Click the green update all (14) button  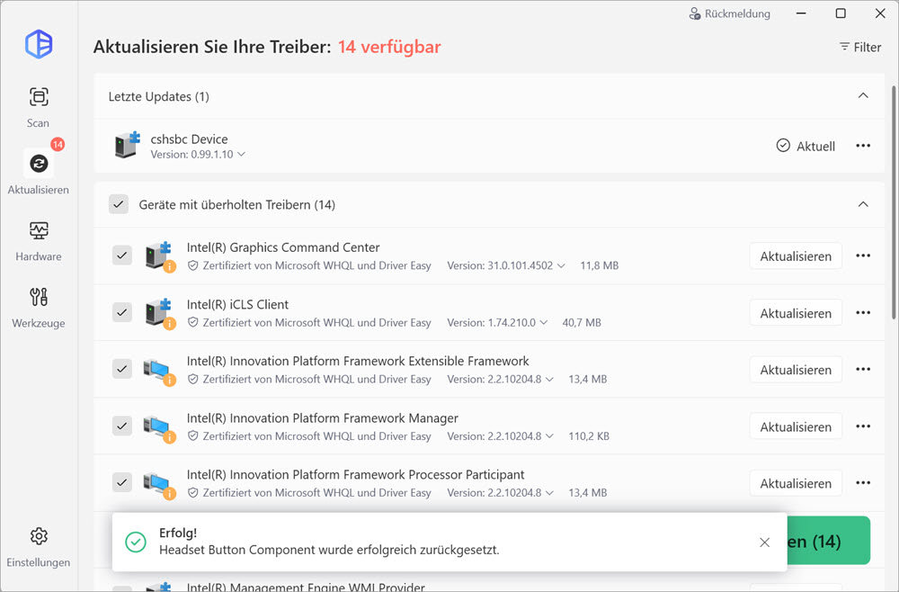tap(829, 541)
